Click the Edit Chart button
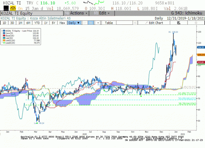 [x=154, y=23]
